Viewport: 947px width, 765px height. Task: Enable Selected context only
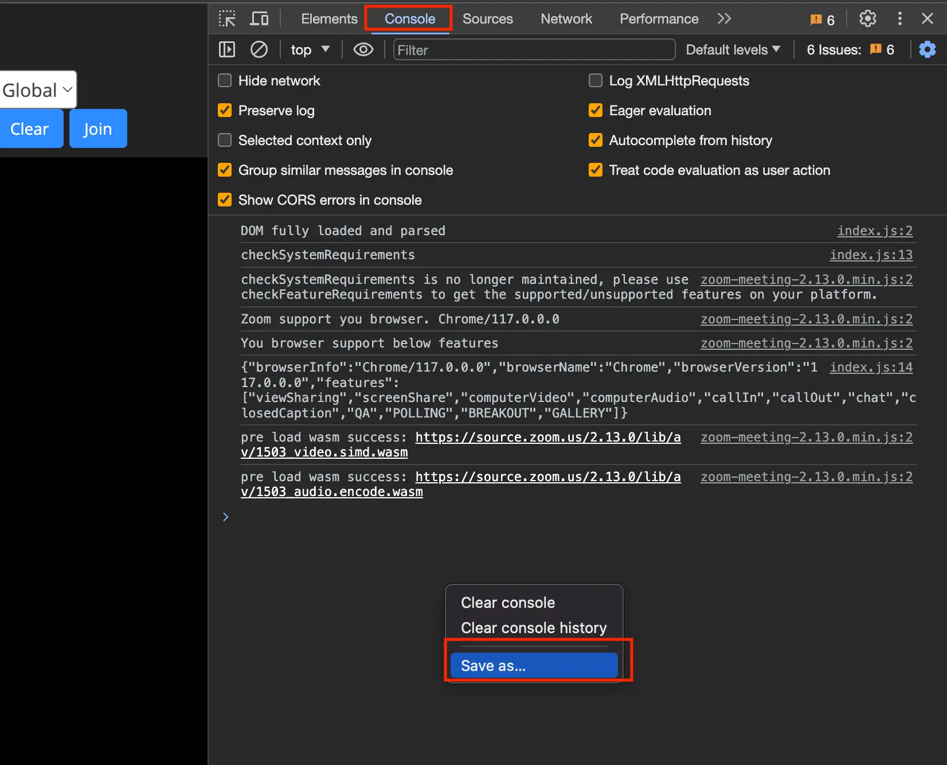point(224,140)
